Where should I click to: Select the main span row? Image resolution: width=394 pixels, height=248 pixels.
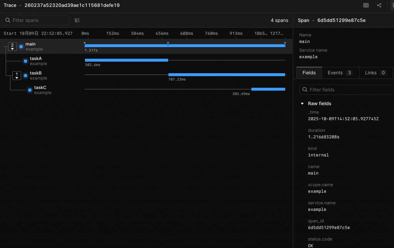146,46
